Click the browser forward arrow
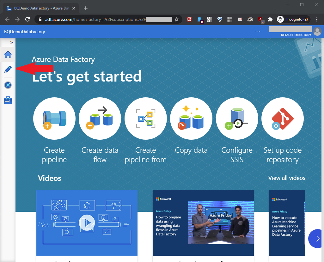 [17, 19]
